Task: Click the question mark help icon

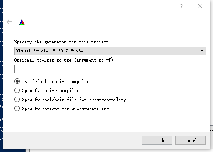Action: click(x=182, y=6)
